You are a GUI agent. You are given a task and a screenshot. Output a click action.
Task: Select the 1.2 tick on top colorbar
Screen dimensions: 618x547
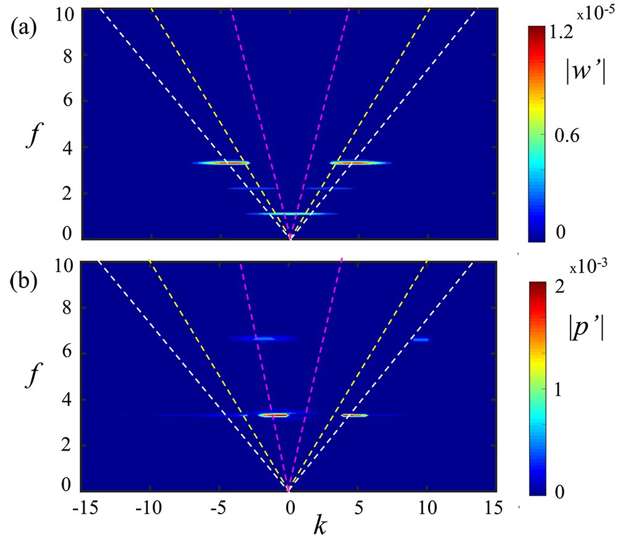point(562,33)
